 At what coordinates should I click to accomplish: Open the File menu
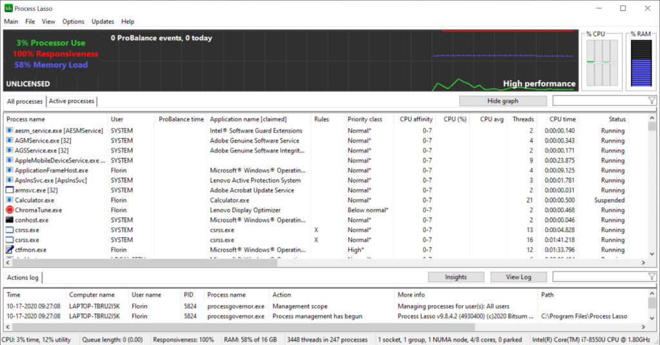click(30, 21)
